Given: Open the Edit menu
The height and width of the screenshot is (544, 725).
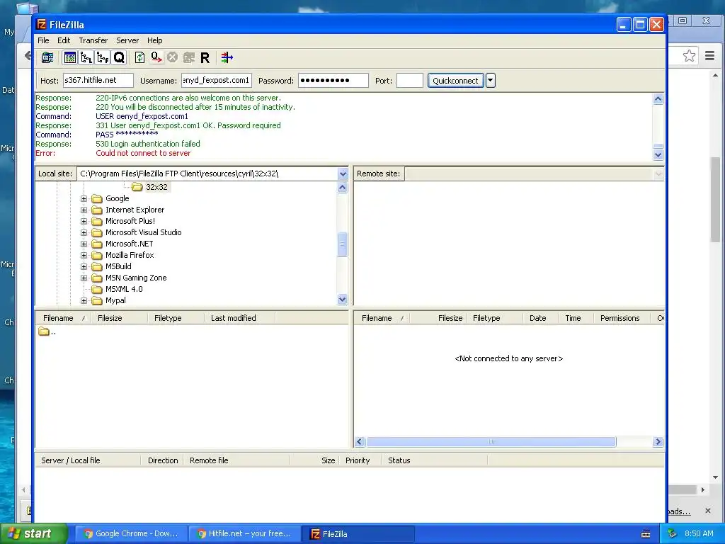Looking at the screenshot, I should click(64, 40).
